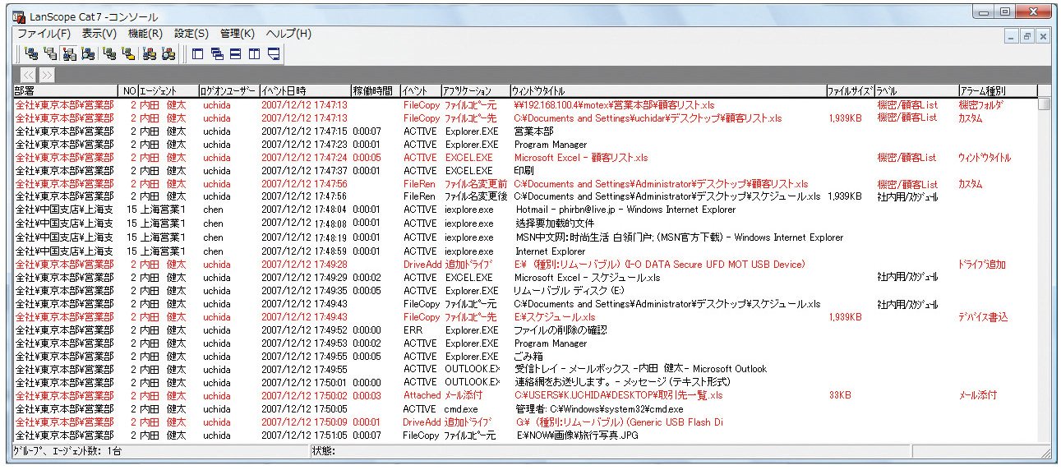
Task: Click the first network computers toolbar icon
Action: (x=31, y=54)
